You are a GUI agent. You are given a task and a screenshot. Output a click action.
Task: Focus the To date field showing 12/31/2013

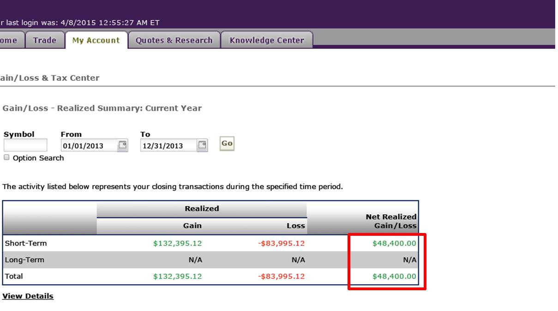pos(168,146)
